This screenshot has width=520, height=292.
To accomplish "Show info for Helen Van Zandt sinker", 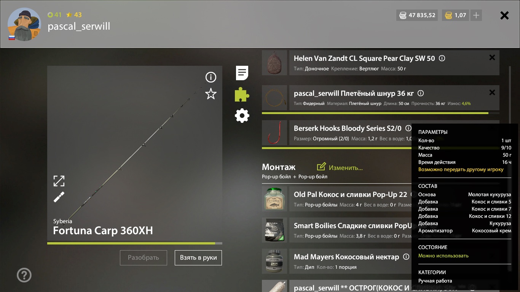I will (442, 59).
